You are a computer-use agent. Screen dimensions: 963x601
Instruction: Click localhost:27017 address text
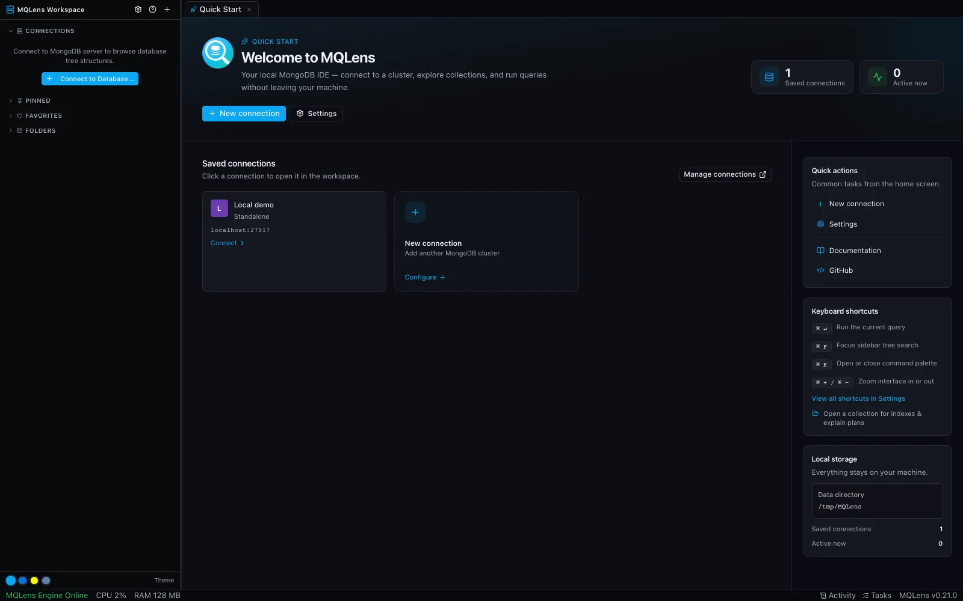[240, 230]
